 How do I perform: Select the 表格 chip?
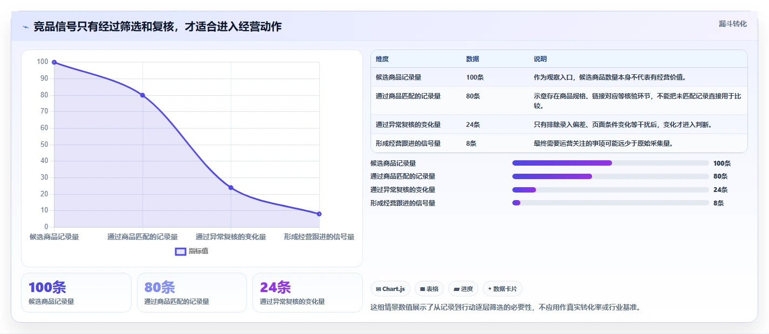[429, 289]
